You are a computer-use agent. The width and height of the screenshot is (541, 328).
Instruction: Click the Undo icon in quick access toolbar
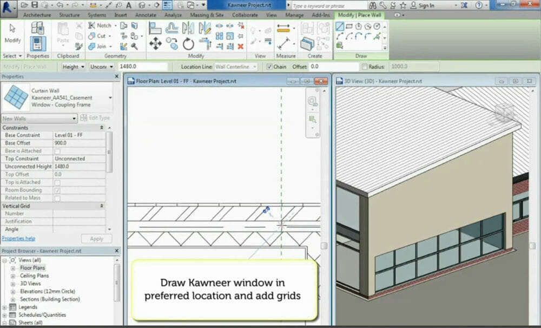point(60,5)
